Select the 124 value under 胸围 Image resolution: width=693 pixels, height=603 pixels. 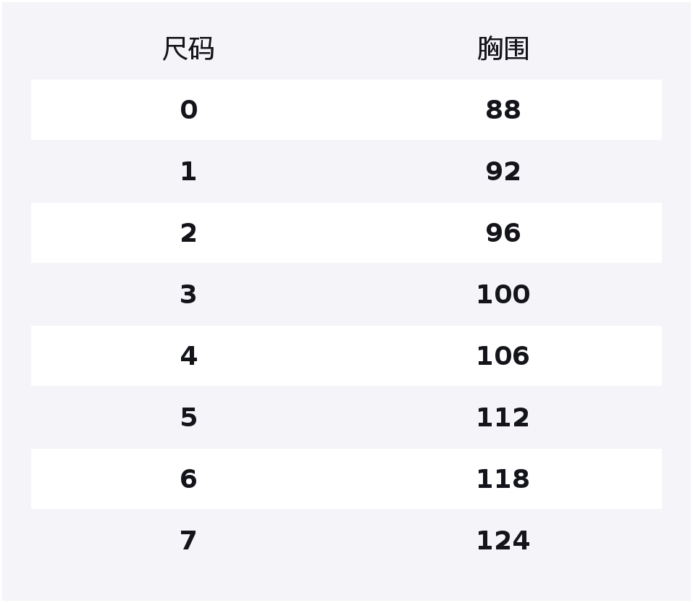point(503,541)
